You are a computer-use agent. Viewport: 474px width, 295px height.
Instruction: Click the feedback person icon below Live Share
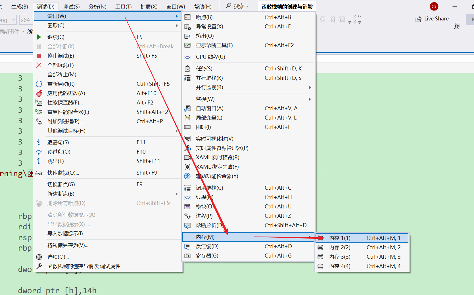click(x=457, y=26)
